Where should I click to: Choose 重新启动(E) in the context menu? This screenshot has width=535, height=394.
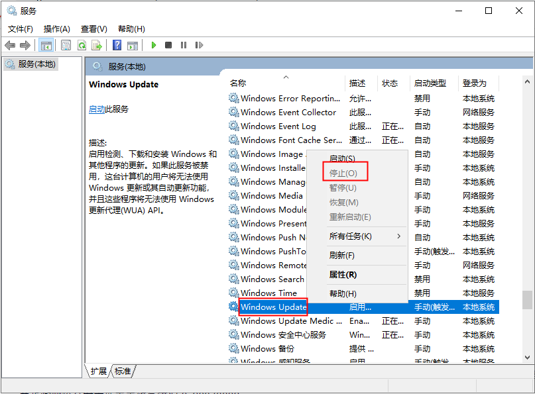(x=350, y=217)
